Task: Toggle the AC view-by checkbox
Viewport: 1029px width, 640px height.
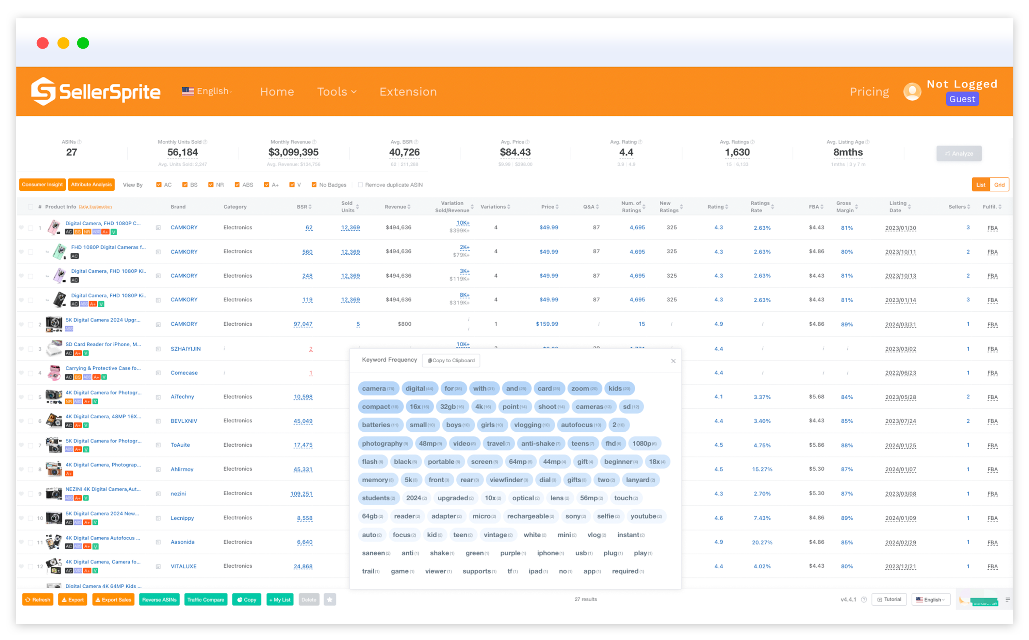Action: (x=159, y=185)
